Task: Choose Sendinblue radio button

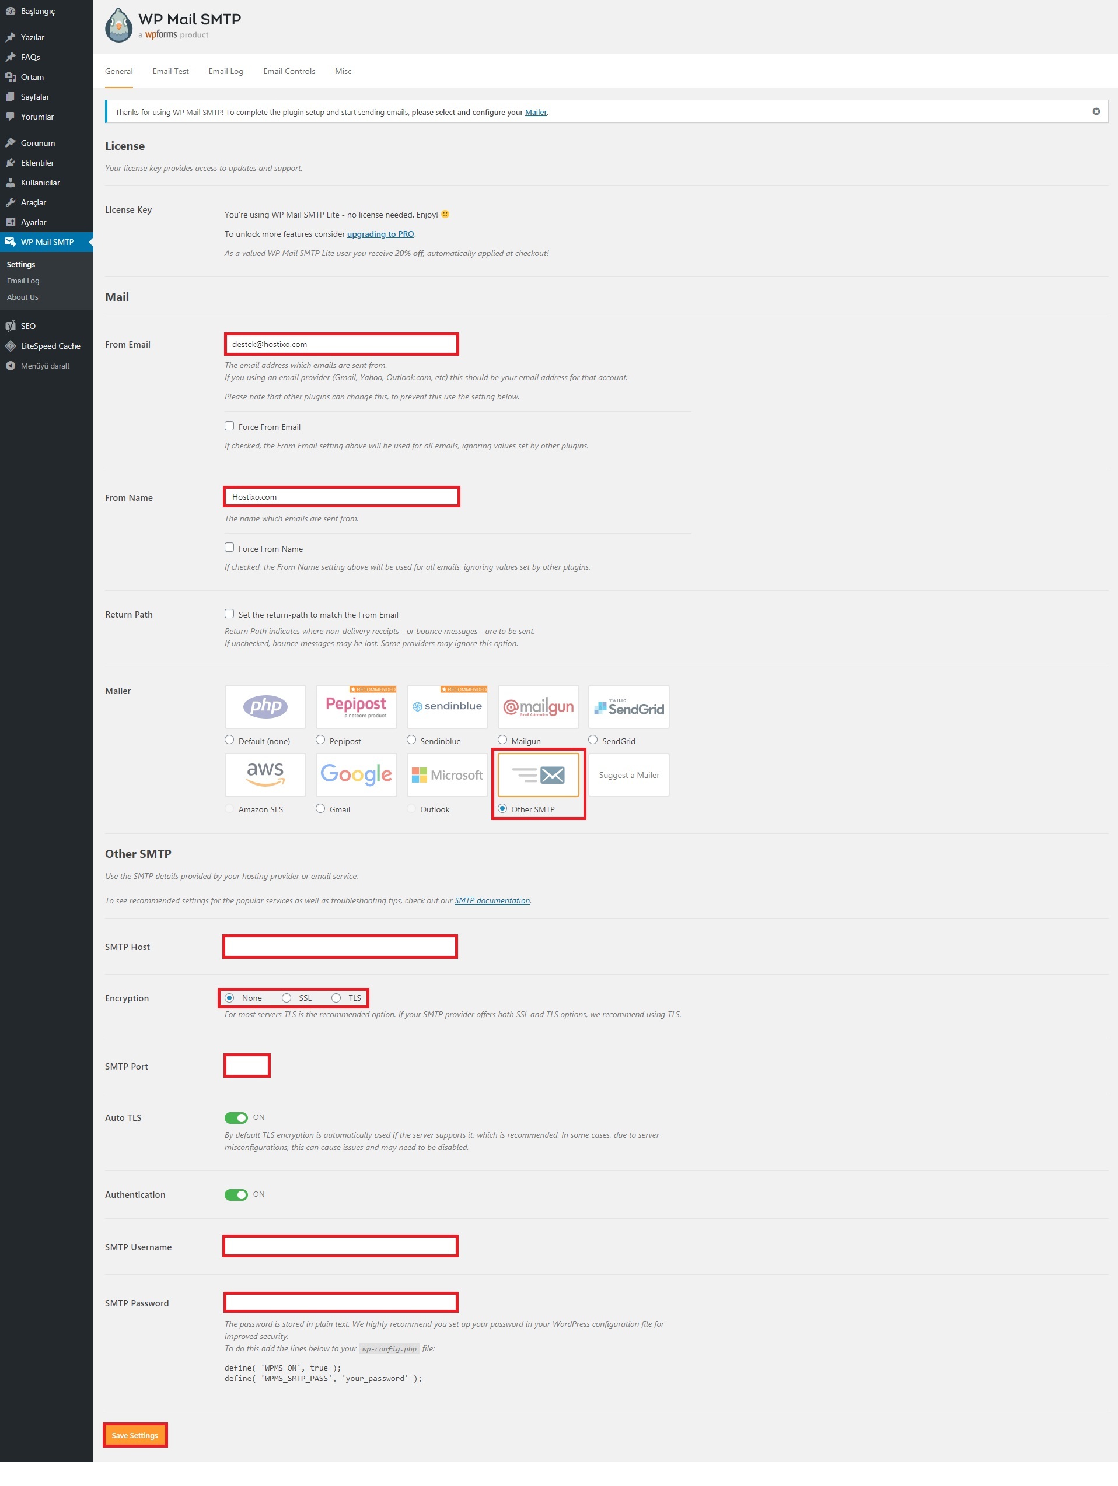Action: (x=411, y=740)
